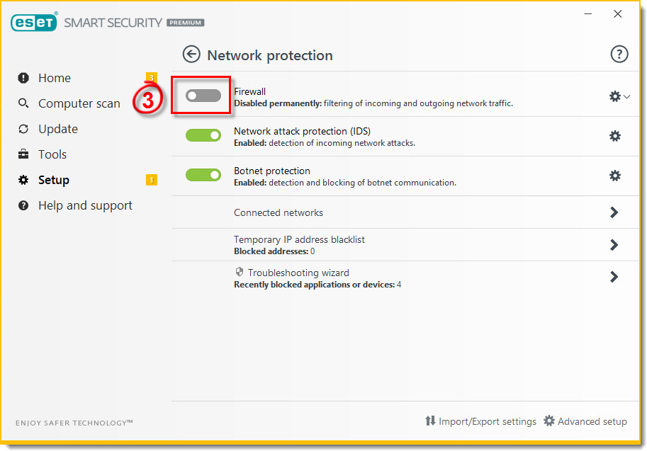Image resolution: width=647 pixels, height=451 pixels.
Task: Expand the Connected networks chevron
Action: (614, 212)
